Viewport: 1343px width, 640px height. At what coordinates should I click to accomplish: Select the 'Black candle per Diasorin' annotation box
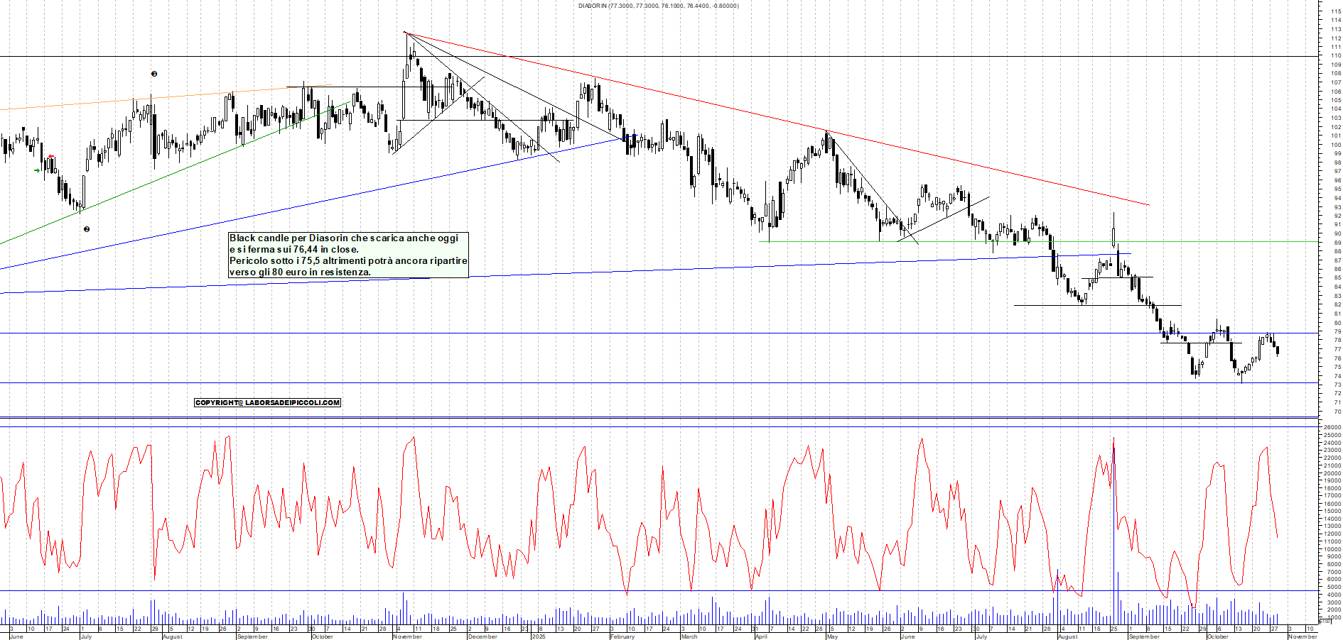click(348, 255)
